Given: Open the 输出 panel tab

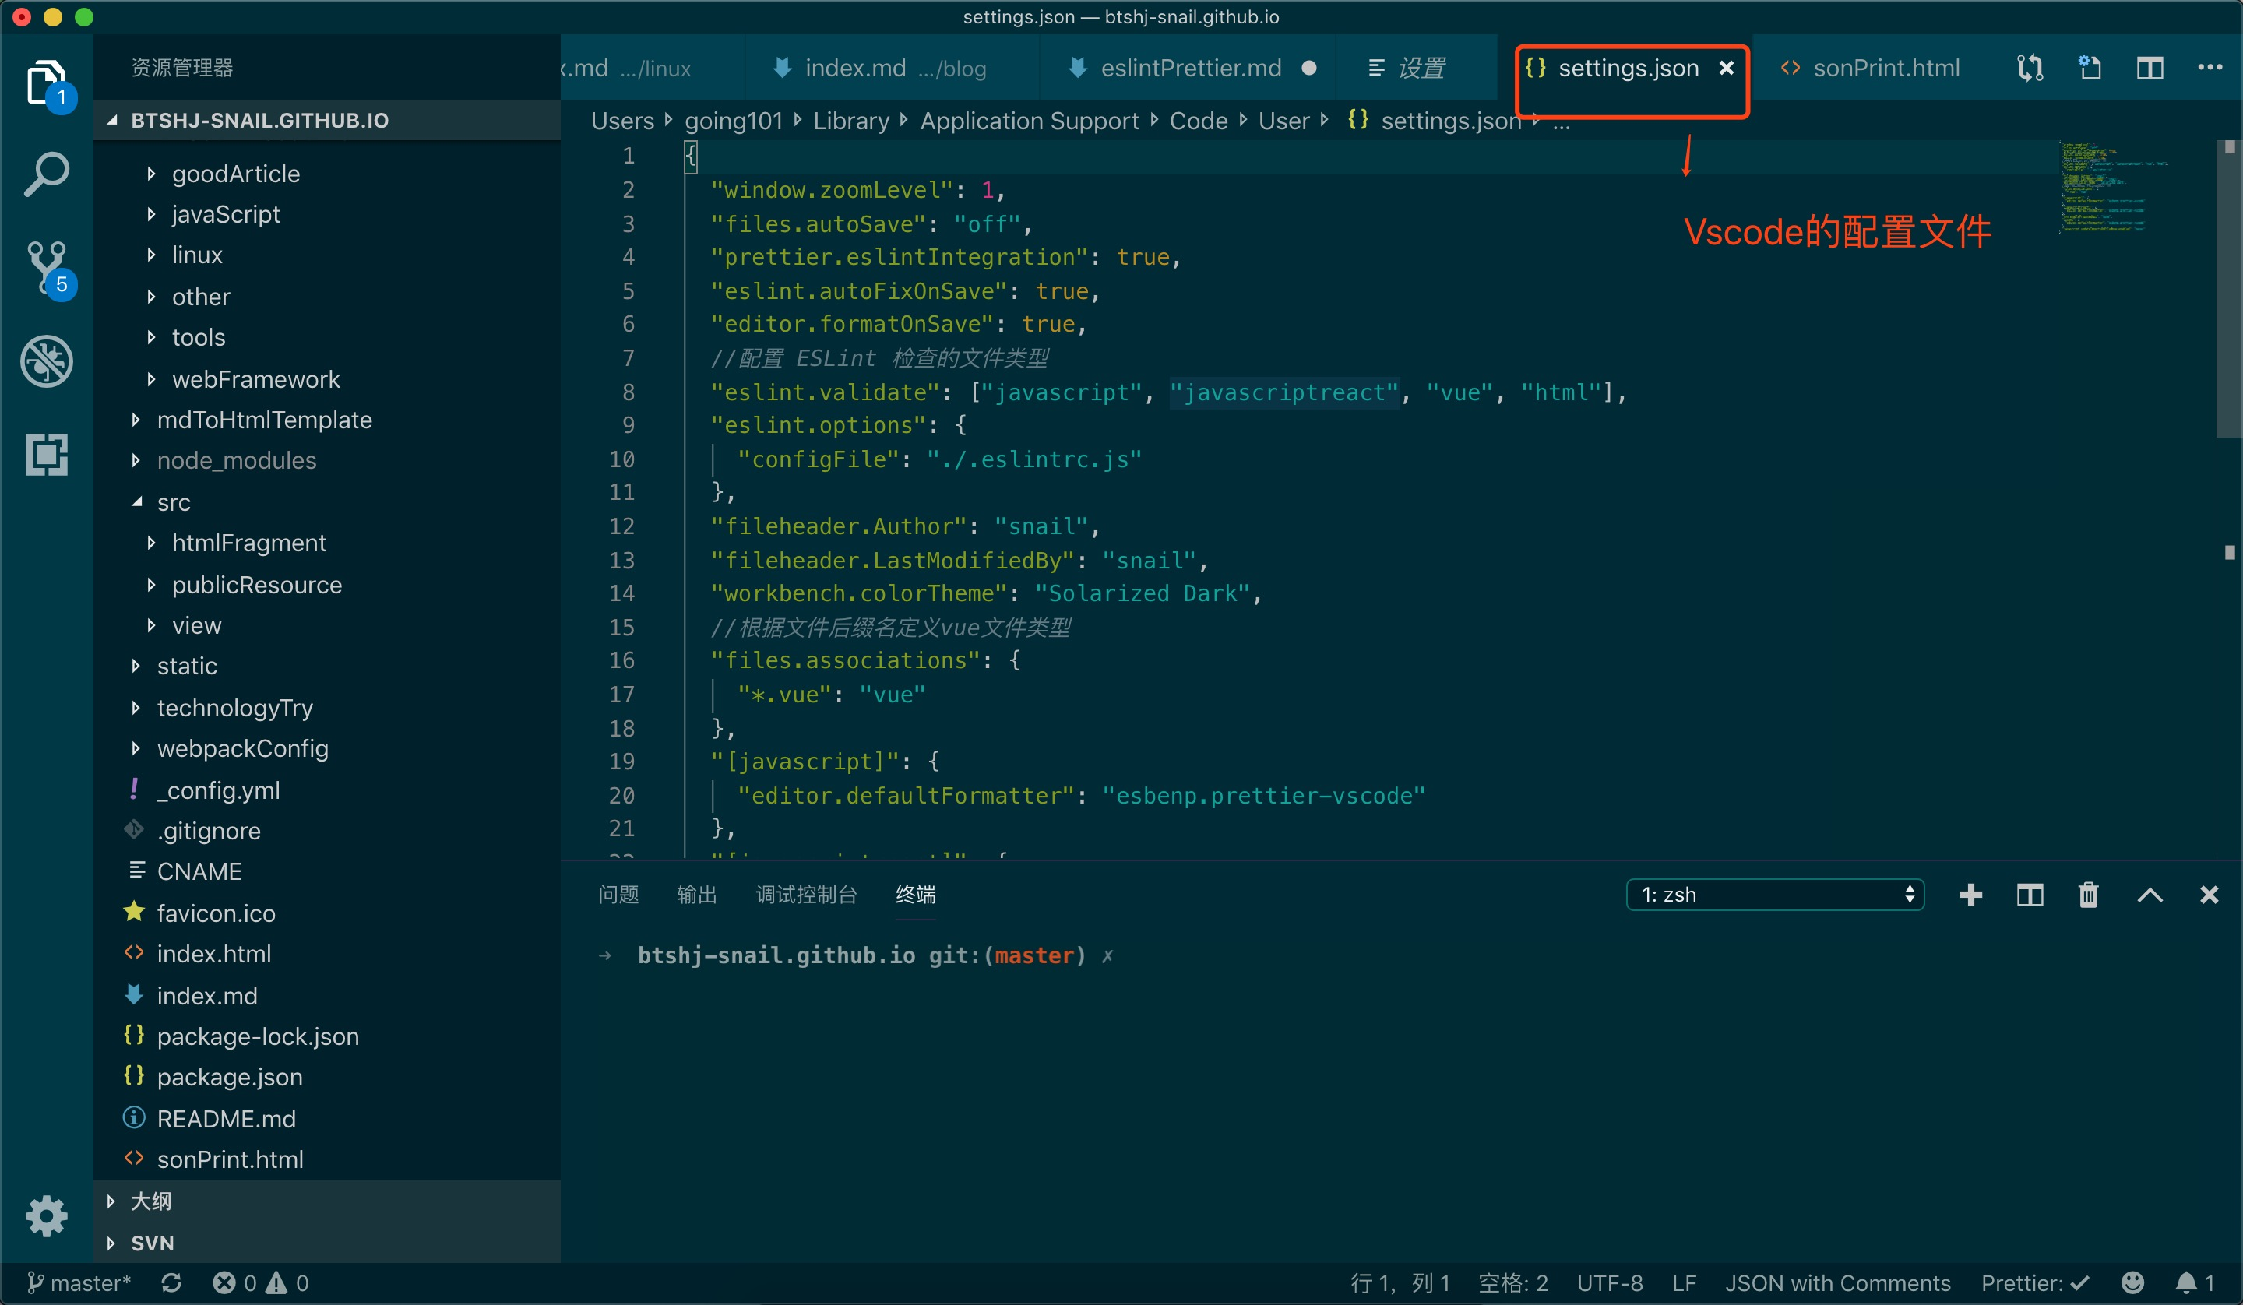Looking at the screenshot, I should tap(696, 895).
